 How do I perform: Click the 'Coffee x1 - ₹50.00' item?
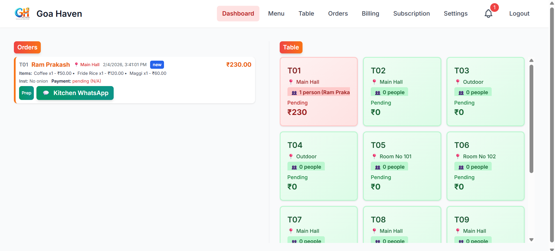tap(53, 73)
